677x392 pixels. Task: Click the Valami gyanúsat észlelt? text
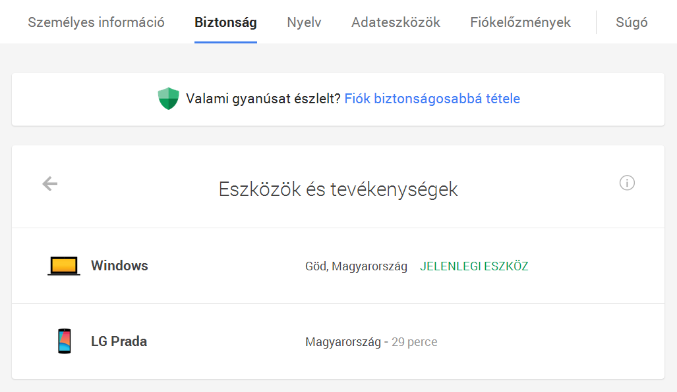tap(263, 99)
